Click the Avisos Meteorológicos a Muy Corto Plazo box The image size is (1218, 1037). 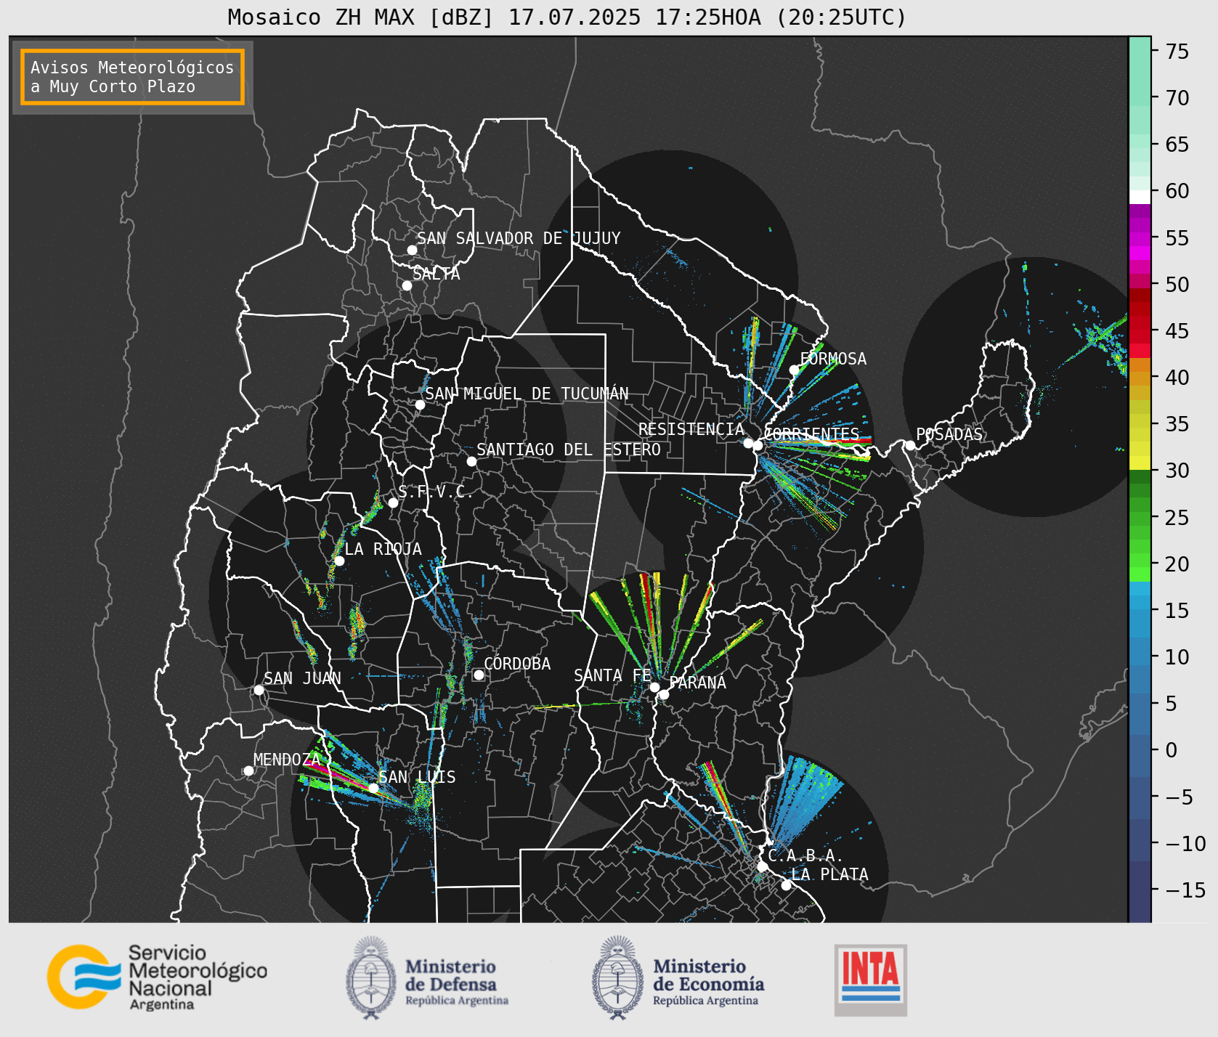click(132, 78)
